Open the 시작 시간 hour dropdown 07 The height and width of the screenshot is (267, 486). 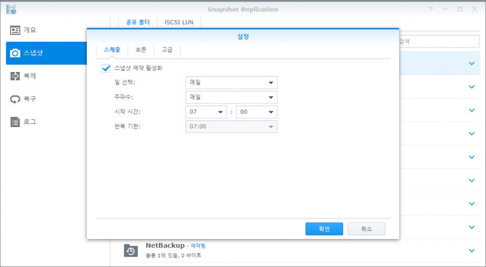pyautogui.click(x=206, y=112)
